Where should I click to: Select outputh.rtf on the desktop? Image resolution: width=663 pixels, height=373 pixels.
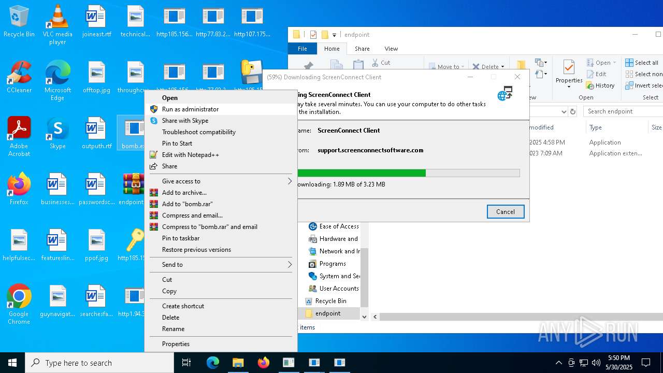pyautogui.click(x=96, y=134)
